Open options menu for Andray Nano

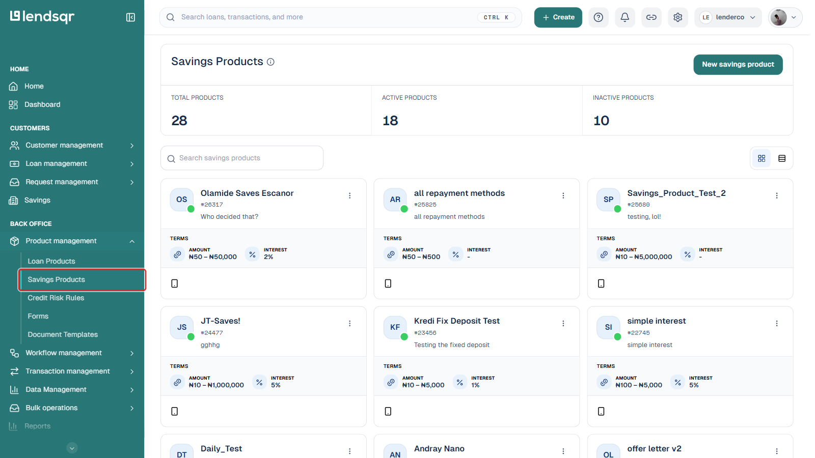click(x=563, y=451)
